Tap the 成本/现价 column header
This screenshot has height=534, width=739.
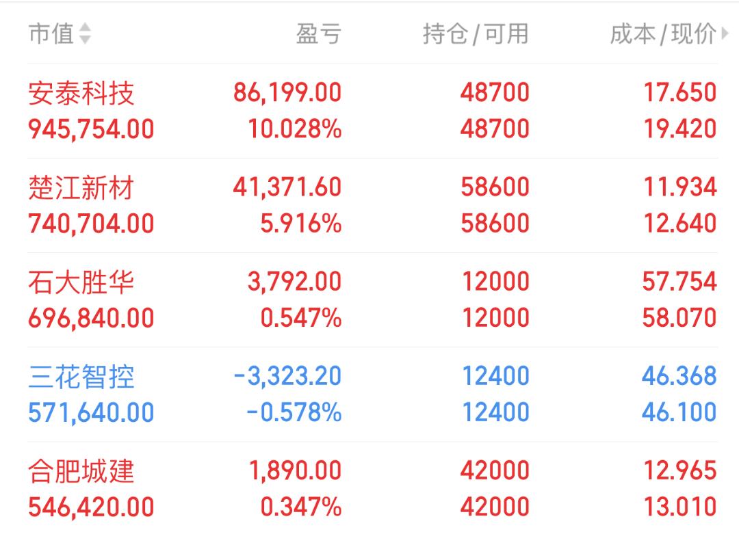[663, 34]
